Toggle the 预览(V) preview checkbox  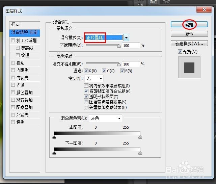coord(180,52)
